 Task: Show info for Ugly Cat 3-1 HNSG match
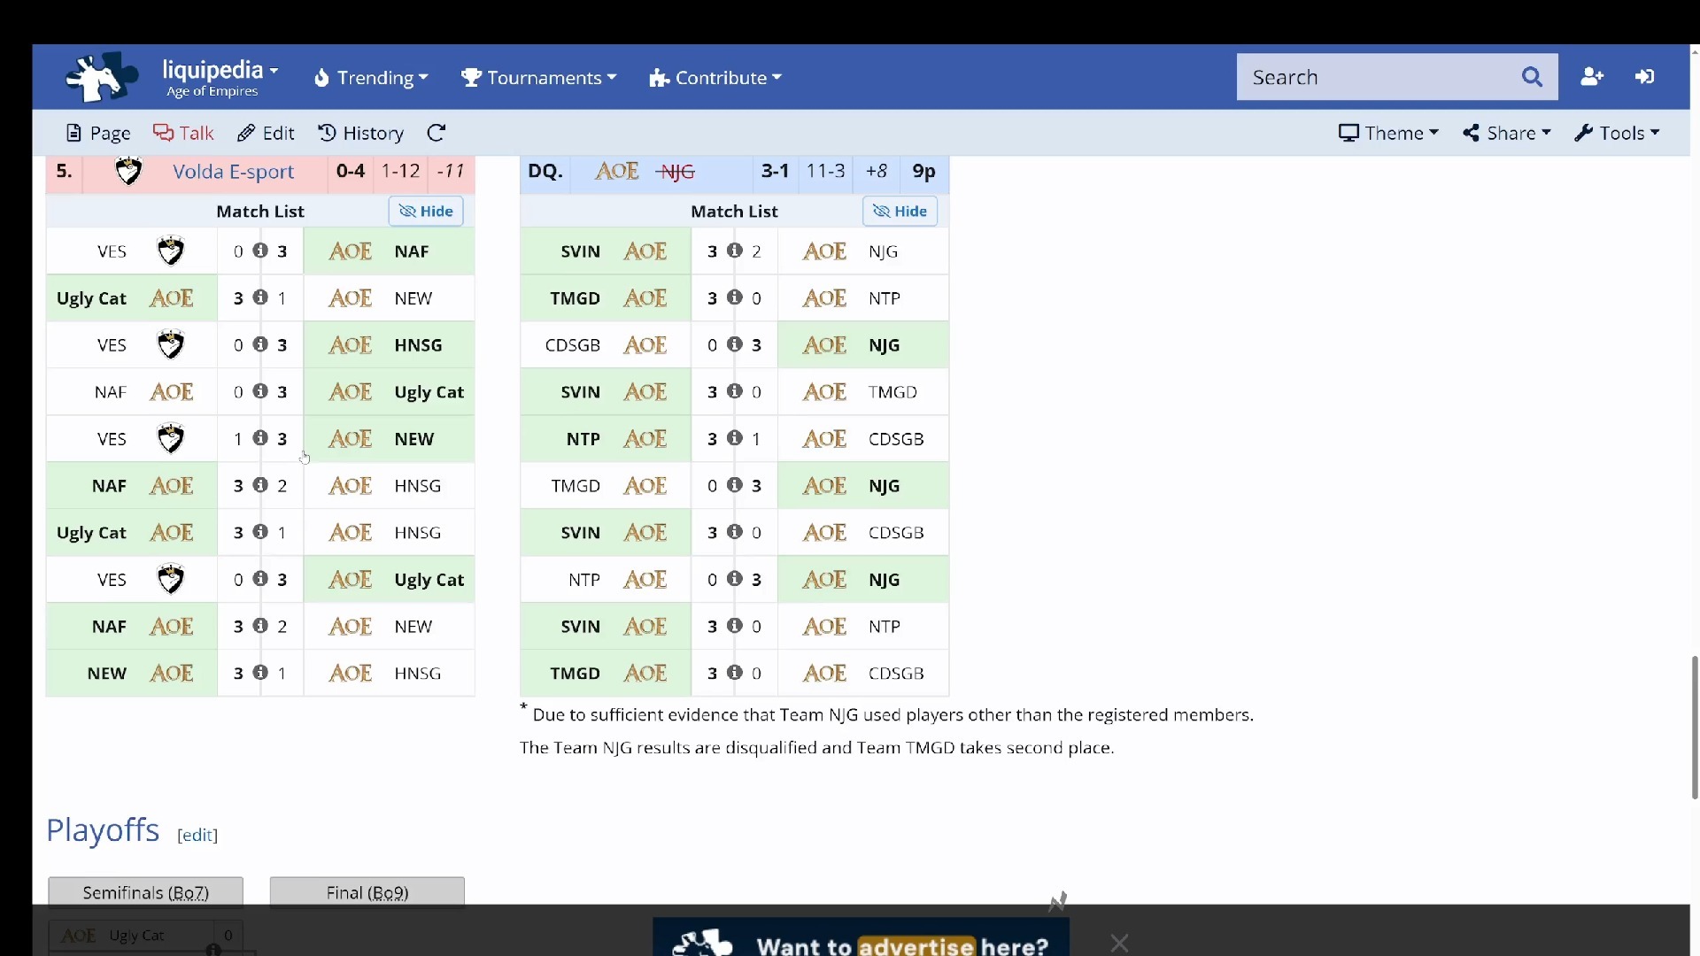pos(260,532)
